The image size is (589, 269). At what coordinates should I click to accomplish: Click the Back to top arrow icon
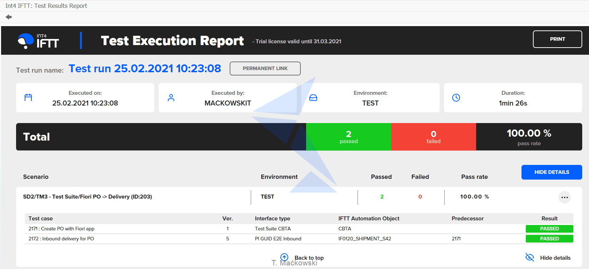pos(284,257)
